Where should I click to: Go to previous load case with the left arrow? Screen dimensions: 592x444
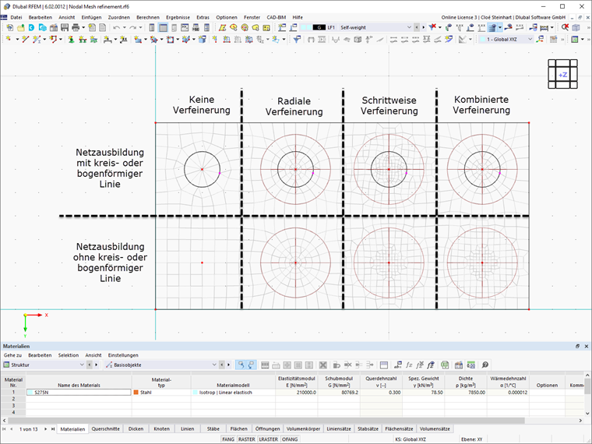417,27
